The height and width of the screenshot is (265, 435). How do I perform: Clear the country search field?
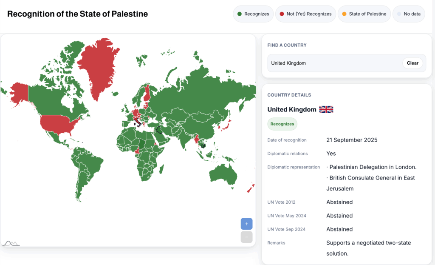pos(412,63)
